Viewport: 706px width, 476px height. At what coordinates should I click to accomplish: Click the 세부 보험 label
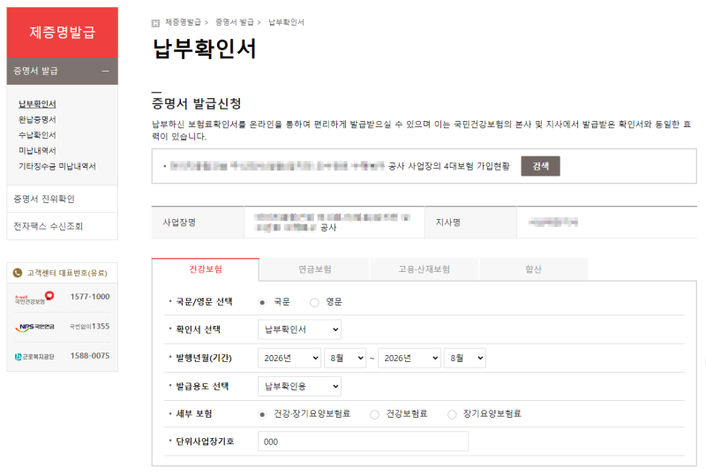193,414
